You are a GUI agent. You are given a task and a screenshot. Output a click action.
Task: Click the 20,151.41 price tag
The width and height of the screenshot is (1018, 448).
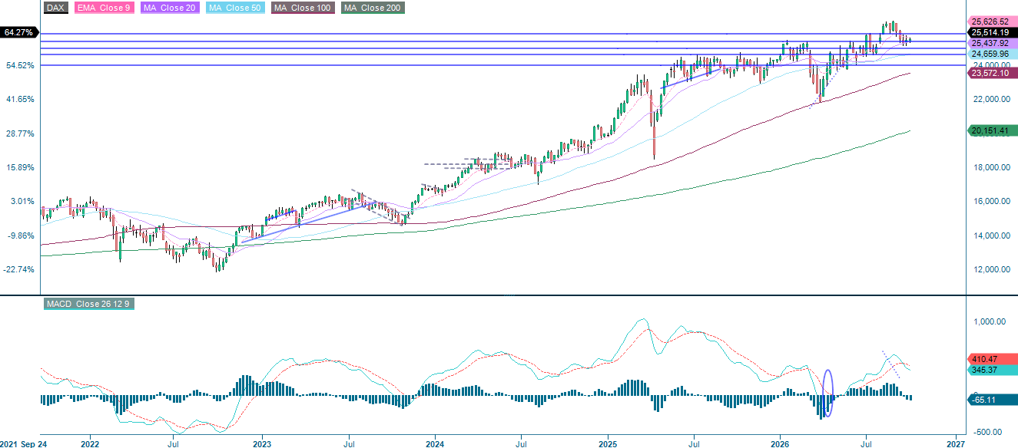point(992,131)
